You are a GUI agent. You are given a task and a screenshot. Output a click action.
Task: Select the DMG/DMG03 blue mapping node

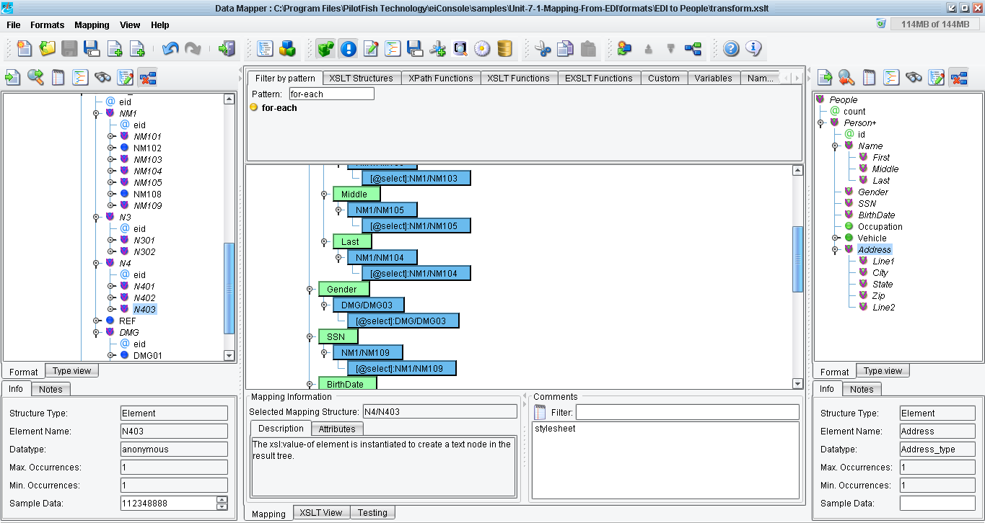[x=369, y=305]
